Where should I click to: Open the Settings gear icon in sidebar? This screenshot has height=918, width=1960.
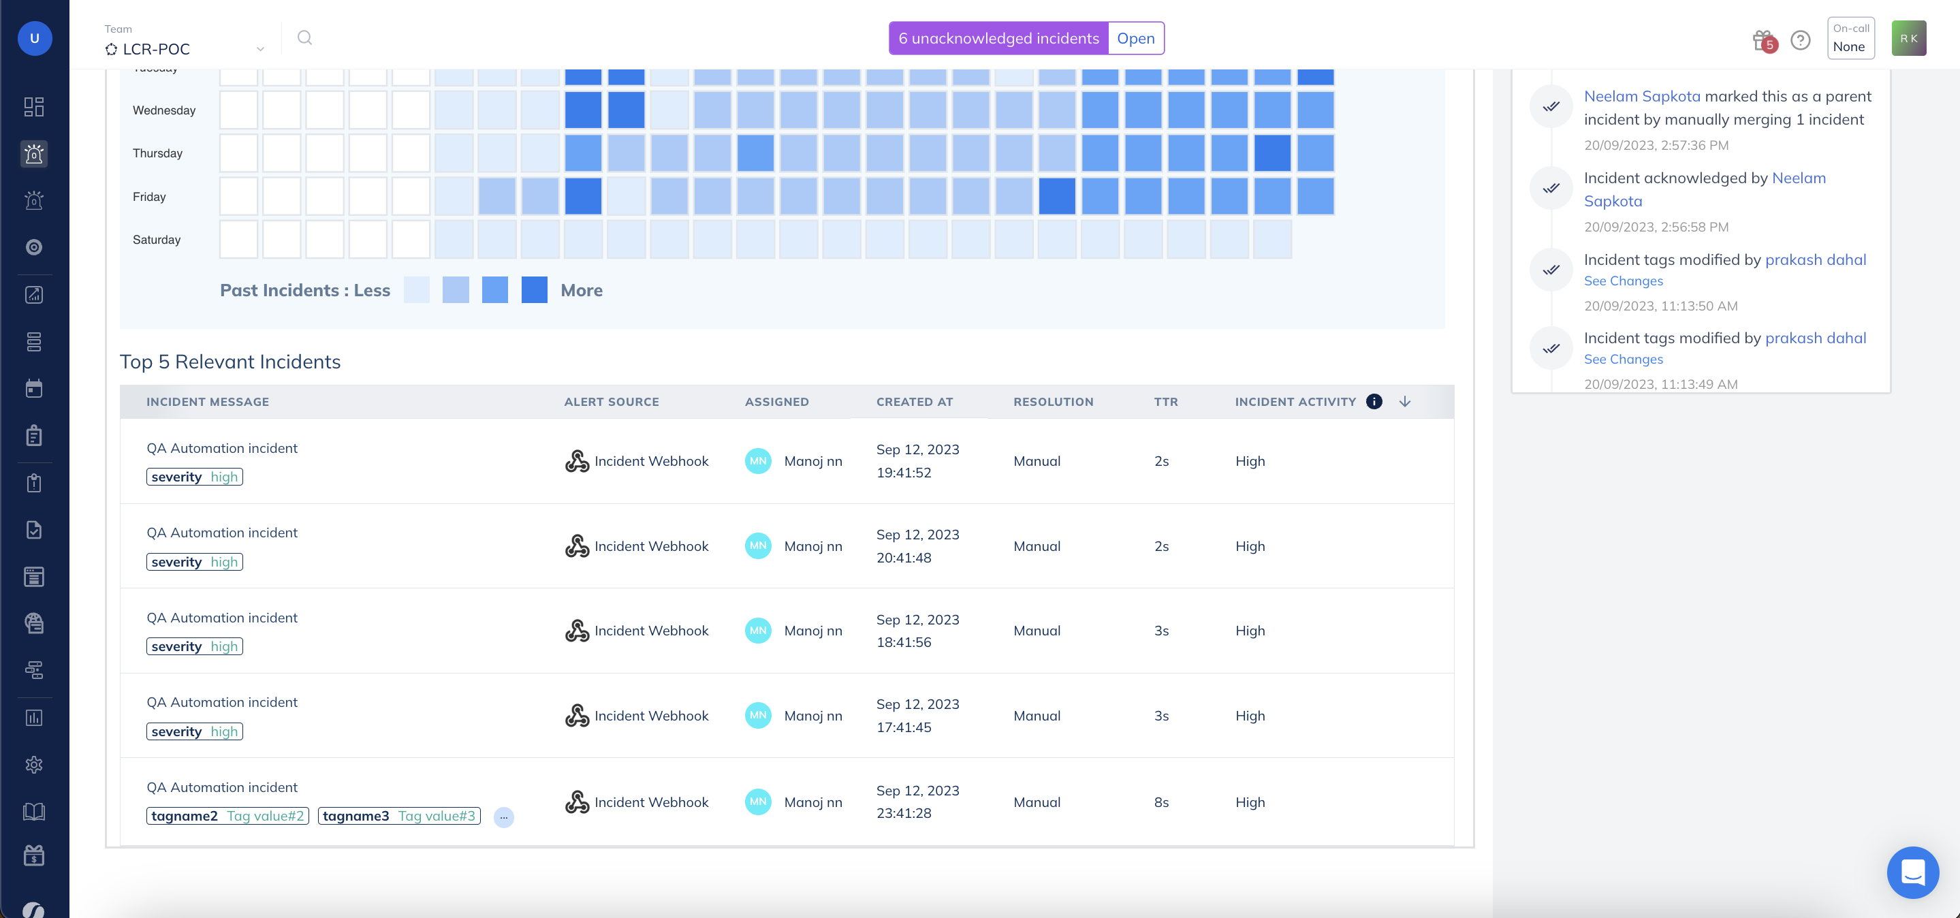coord(33,765)
